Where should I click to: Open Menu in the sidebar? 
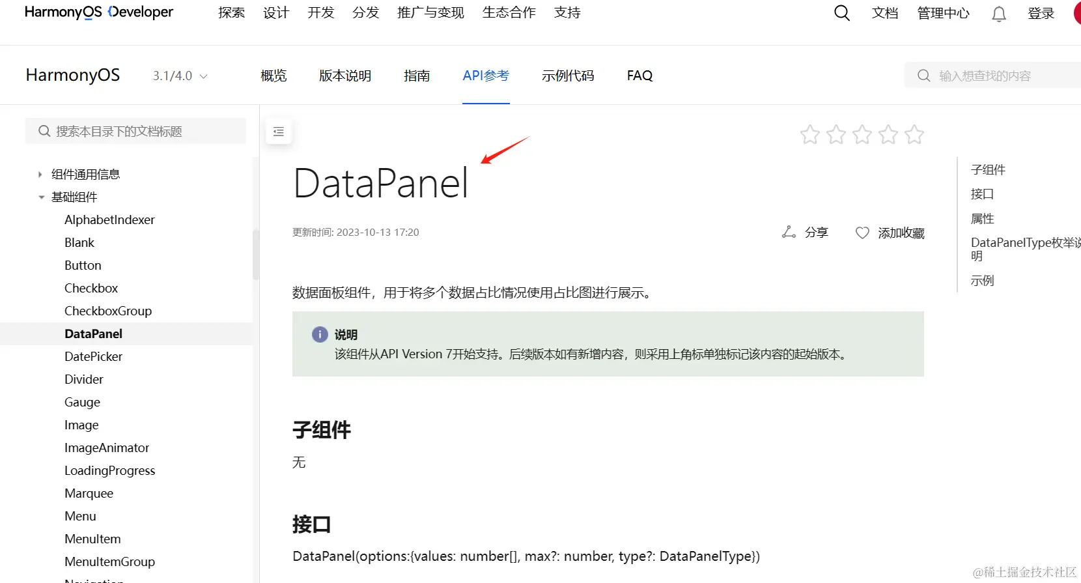pos(80,517)
